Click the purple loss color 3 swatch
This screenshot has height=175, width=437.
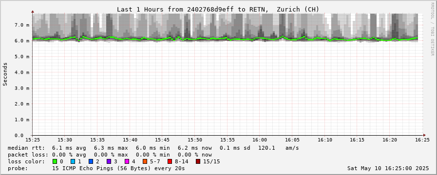[109, 161]
